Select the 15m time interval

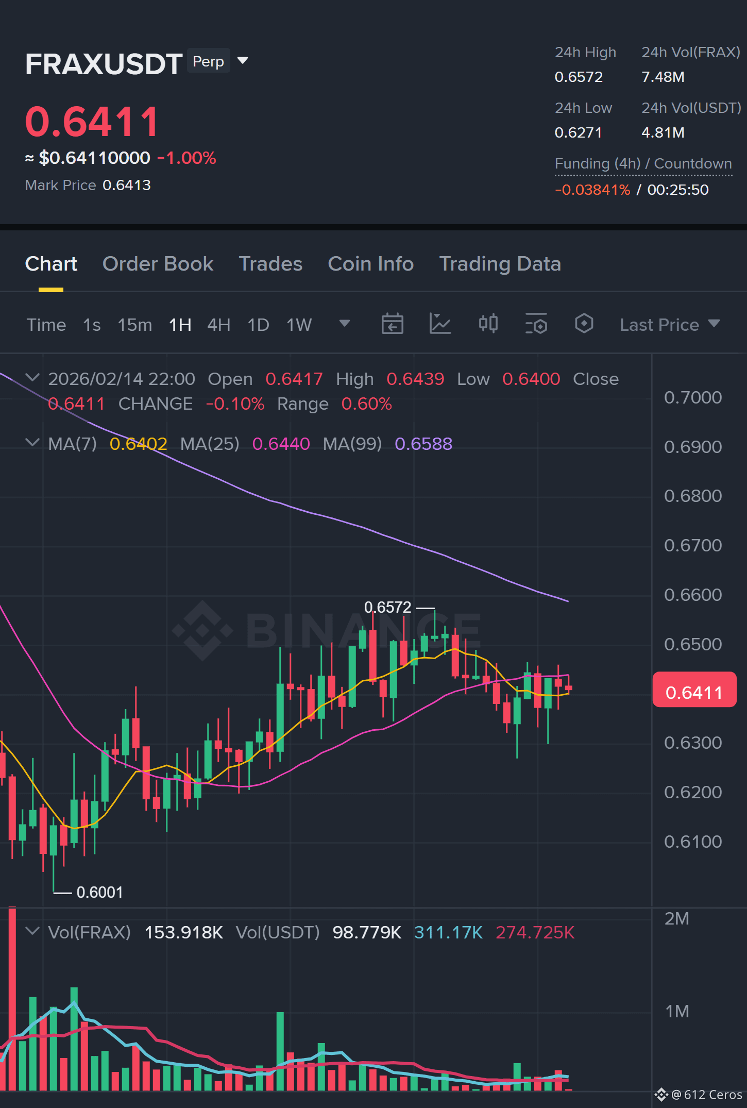134,325
